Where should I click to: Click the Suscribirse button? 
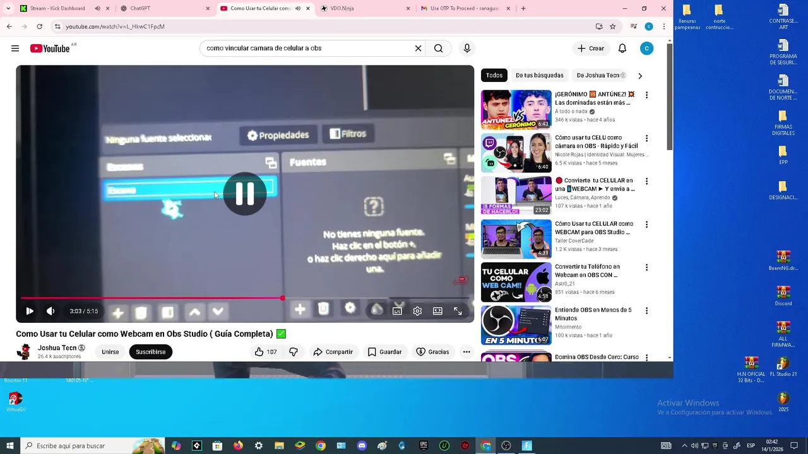[151, 352]
